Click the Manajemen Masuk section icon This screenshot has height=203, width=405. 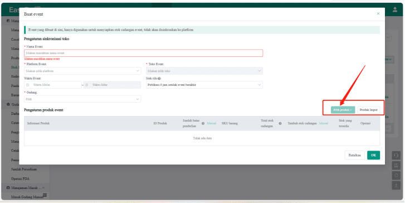click(8, 188)
